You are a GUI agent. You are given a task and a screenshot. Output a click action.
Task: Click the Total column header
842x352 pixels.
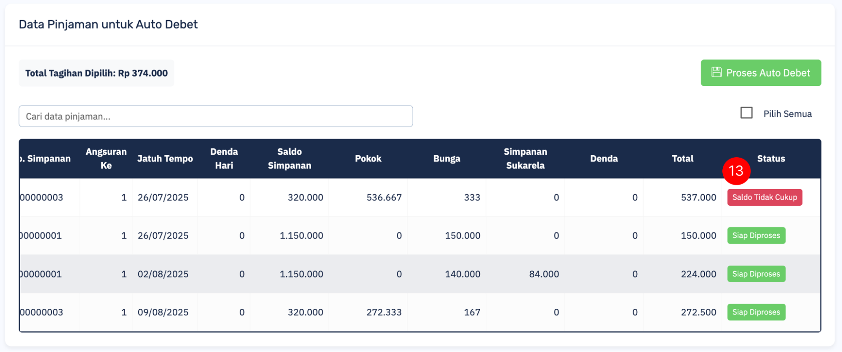pyautogui.click(x=682, y=159)
